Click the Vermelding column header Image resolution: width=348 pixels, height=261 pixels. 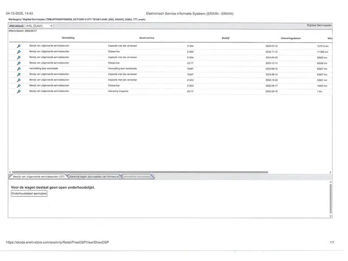68,38
